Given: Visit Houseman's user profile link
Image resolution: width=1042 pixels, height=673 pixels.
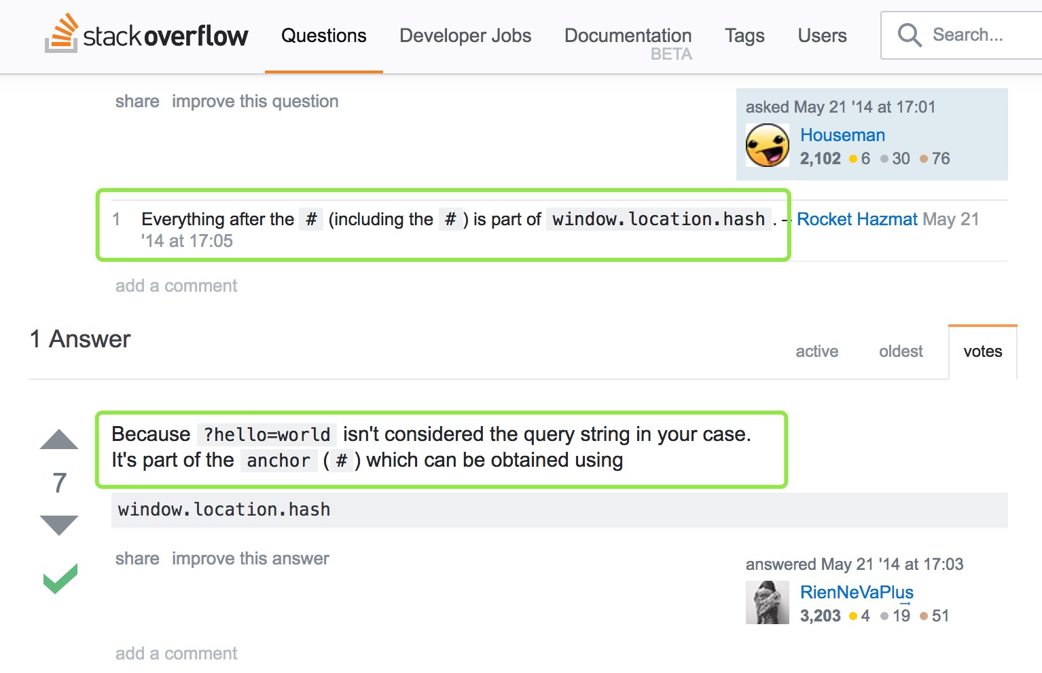Looking at the screenshot, I should (x=842, y=135).
